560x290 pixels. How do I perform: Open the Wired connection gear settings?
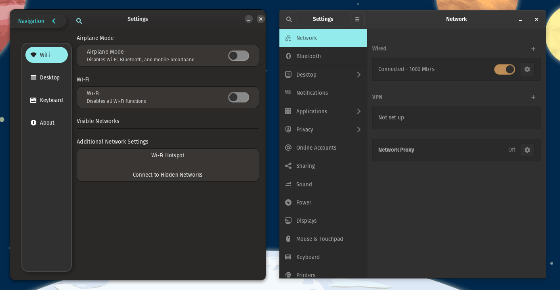527,69
